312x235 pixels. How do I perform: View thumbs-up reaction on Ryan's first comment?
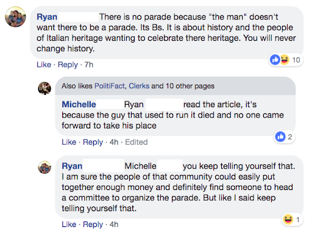pyautogui.click(x=275, y=60)
